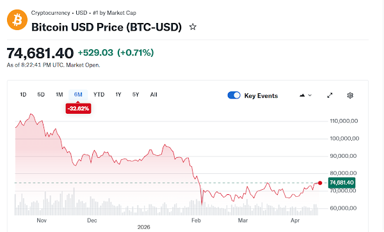Select the 6M time range

click(x=78, y=95)
